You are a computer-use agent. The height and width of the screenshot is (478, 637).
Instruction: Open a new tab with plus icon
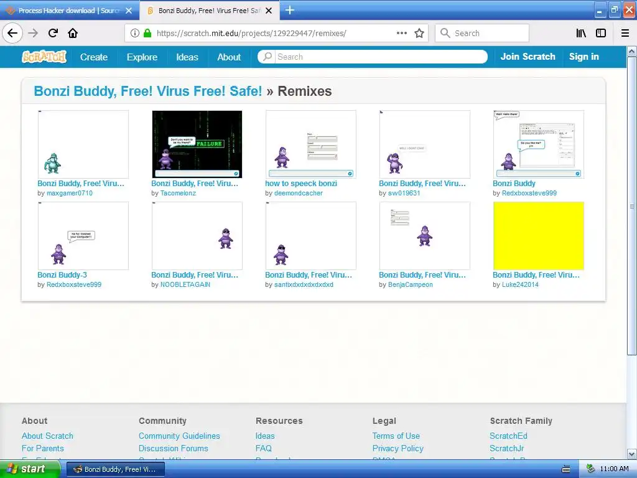point(290,10)
